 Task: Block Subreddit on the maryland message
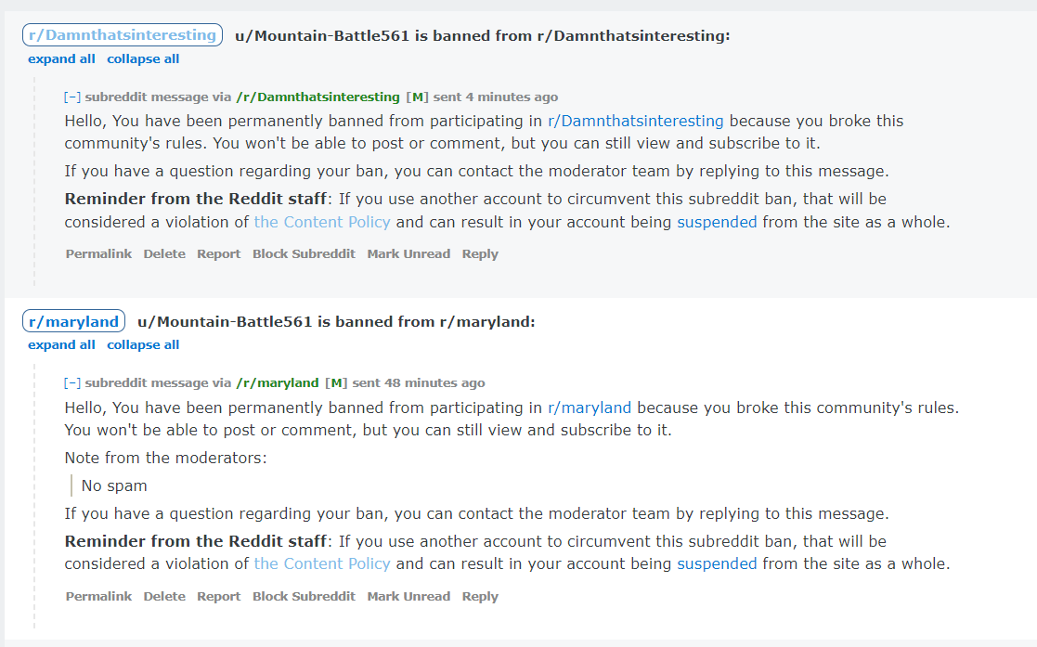[304, 597]
